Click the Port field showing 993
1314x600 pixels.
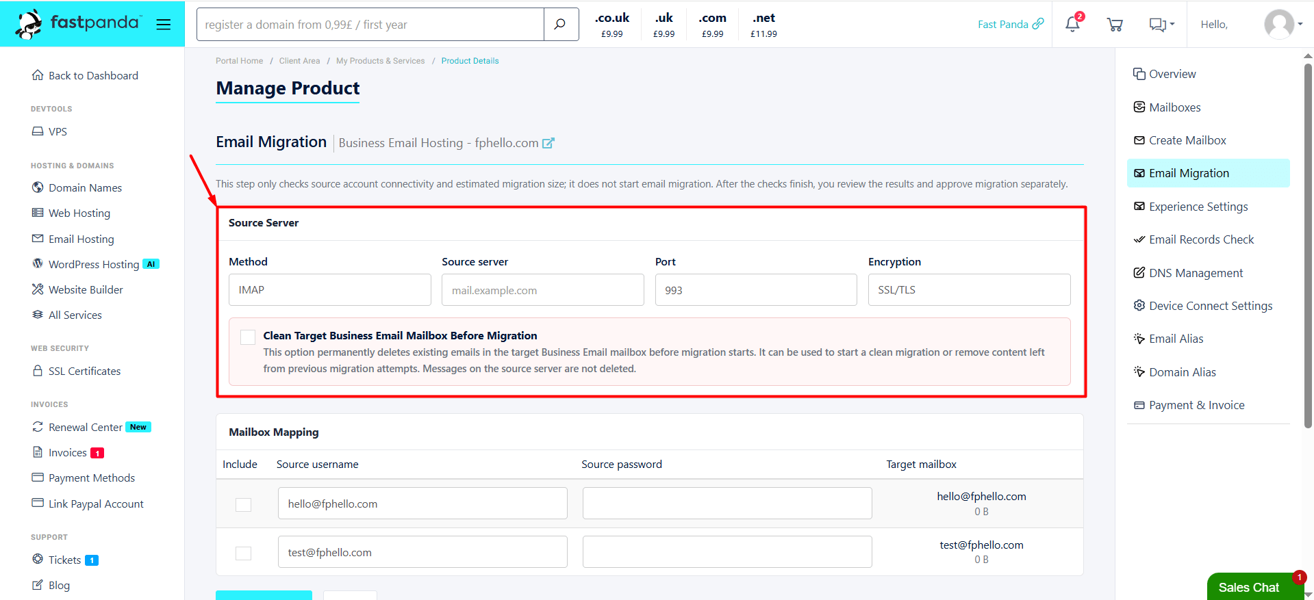pyautogui.click(x=756, y=290)
